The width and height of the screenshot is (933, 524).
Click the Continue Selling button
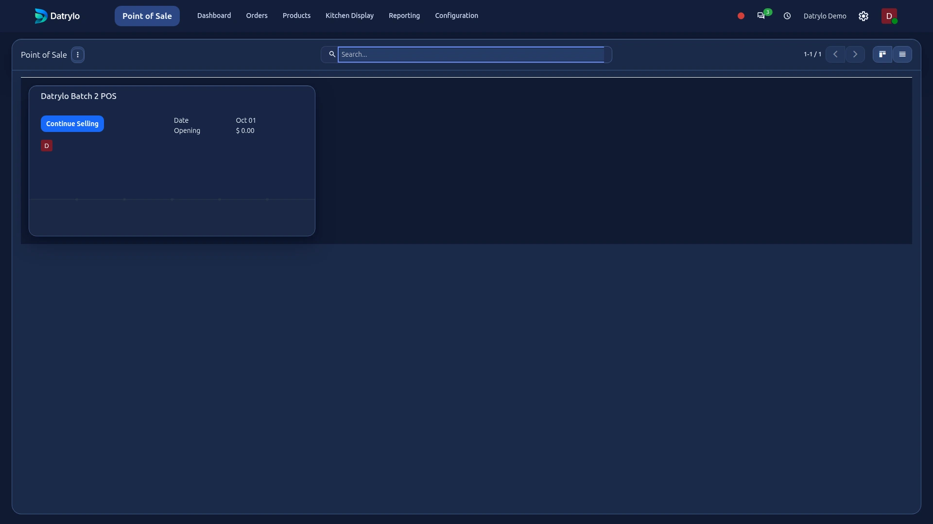tap(72, 124)
